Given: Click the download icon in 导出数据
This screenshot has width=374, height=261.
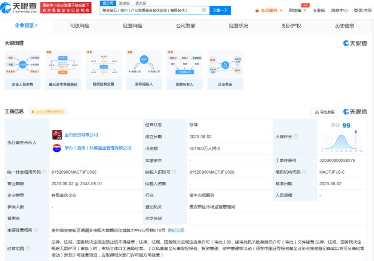Looking at the screenshot, I should click(317, 112).
